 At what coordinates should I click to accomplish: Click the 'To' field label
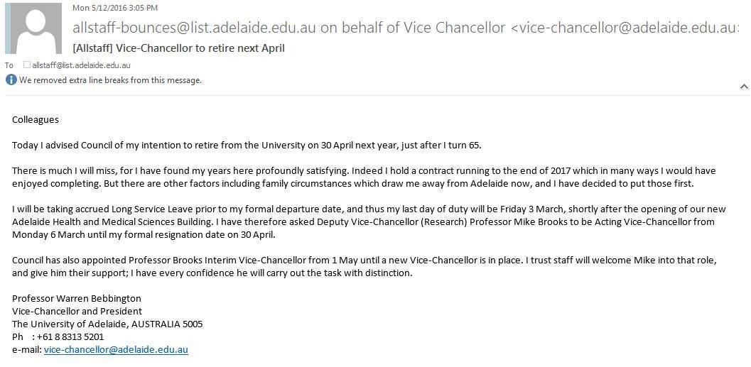tap(9, 65)
